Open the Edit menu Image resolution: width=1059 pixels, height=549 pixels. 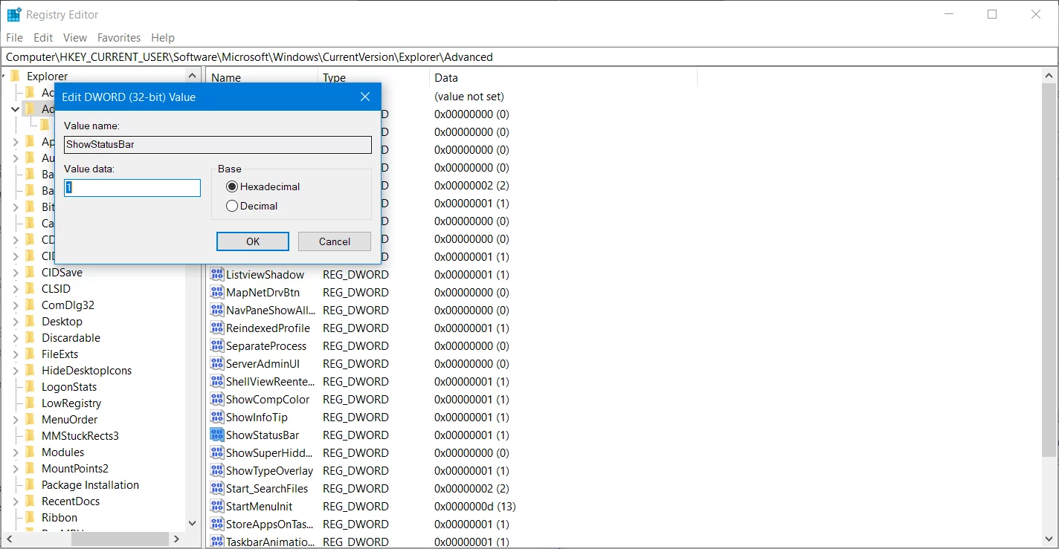coord(43,37)
